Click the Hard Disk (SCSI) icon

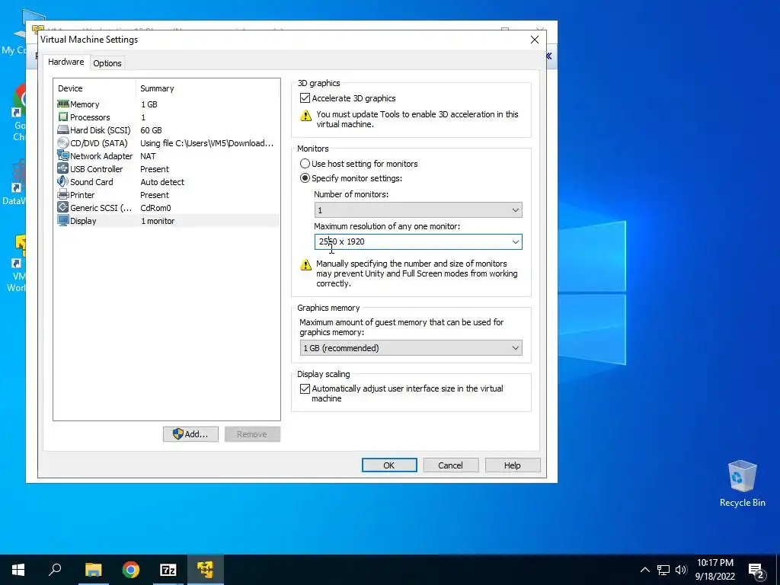[x=62, y=129]
